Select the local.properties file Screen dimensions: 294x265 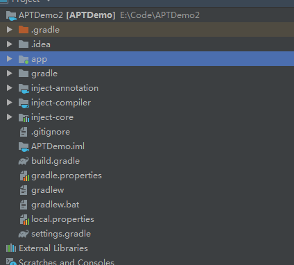click(x=62, y=219)
